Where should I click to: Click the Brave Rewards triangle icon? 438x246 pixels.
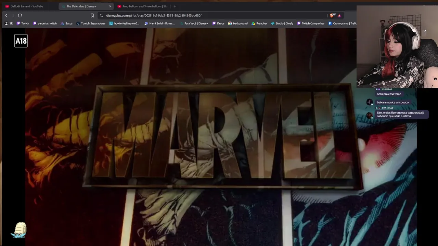coord(339,15)
